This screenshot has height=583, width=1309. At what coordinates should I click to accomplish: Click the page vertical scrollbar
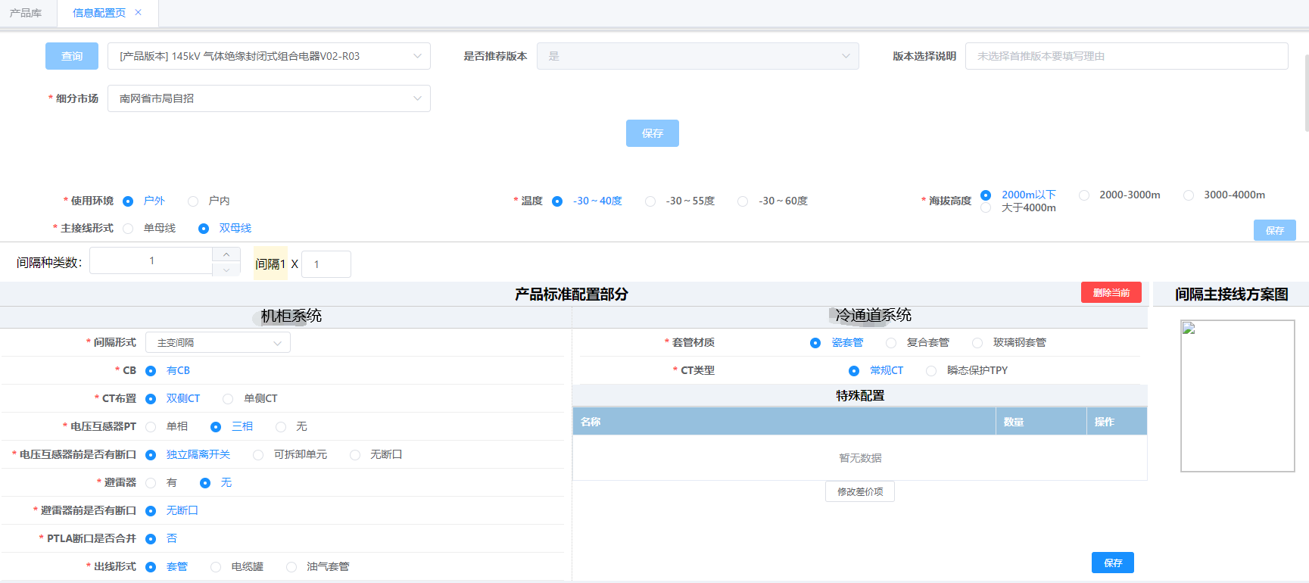(1306, 92)
